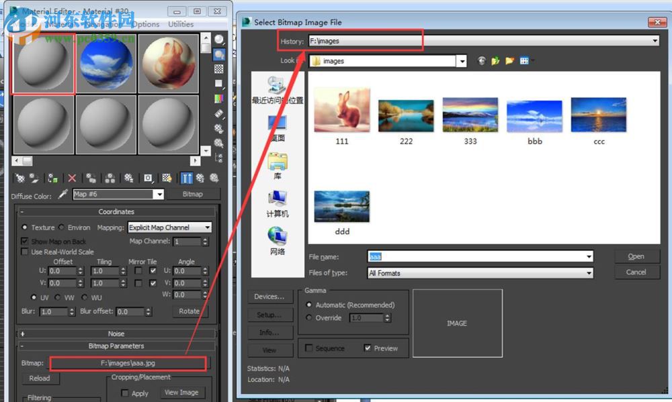Open the History dropdown
The width and height of the screenshot is (672, 402).
point(655,41)
